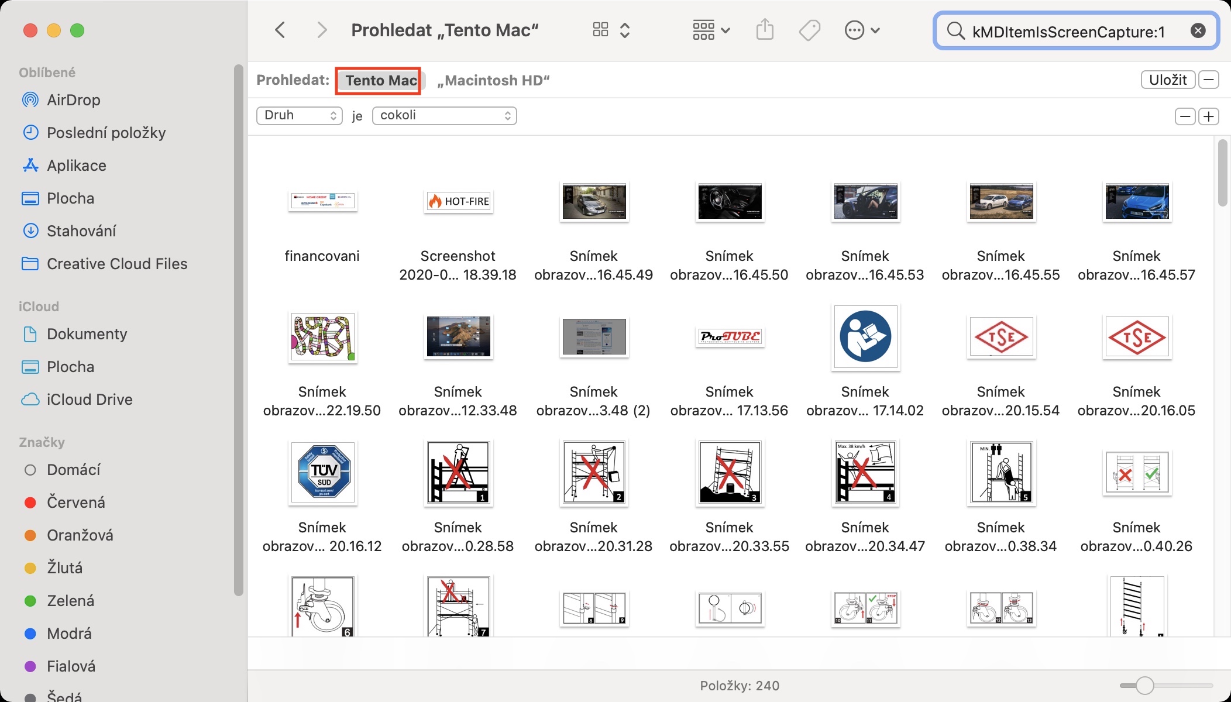Image resolution: width=1231 pixels, height=702 pixels.
Task: Click the Share toolbar icon
Action: pos(765,30)
